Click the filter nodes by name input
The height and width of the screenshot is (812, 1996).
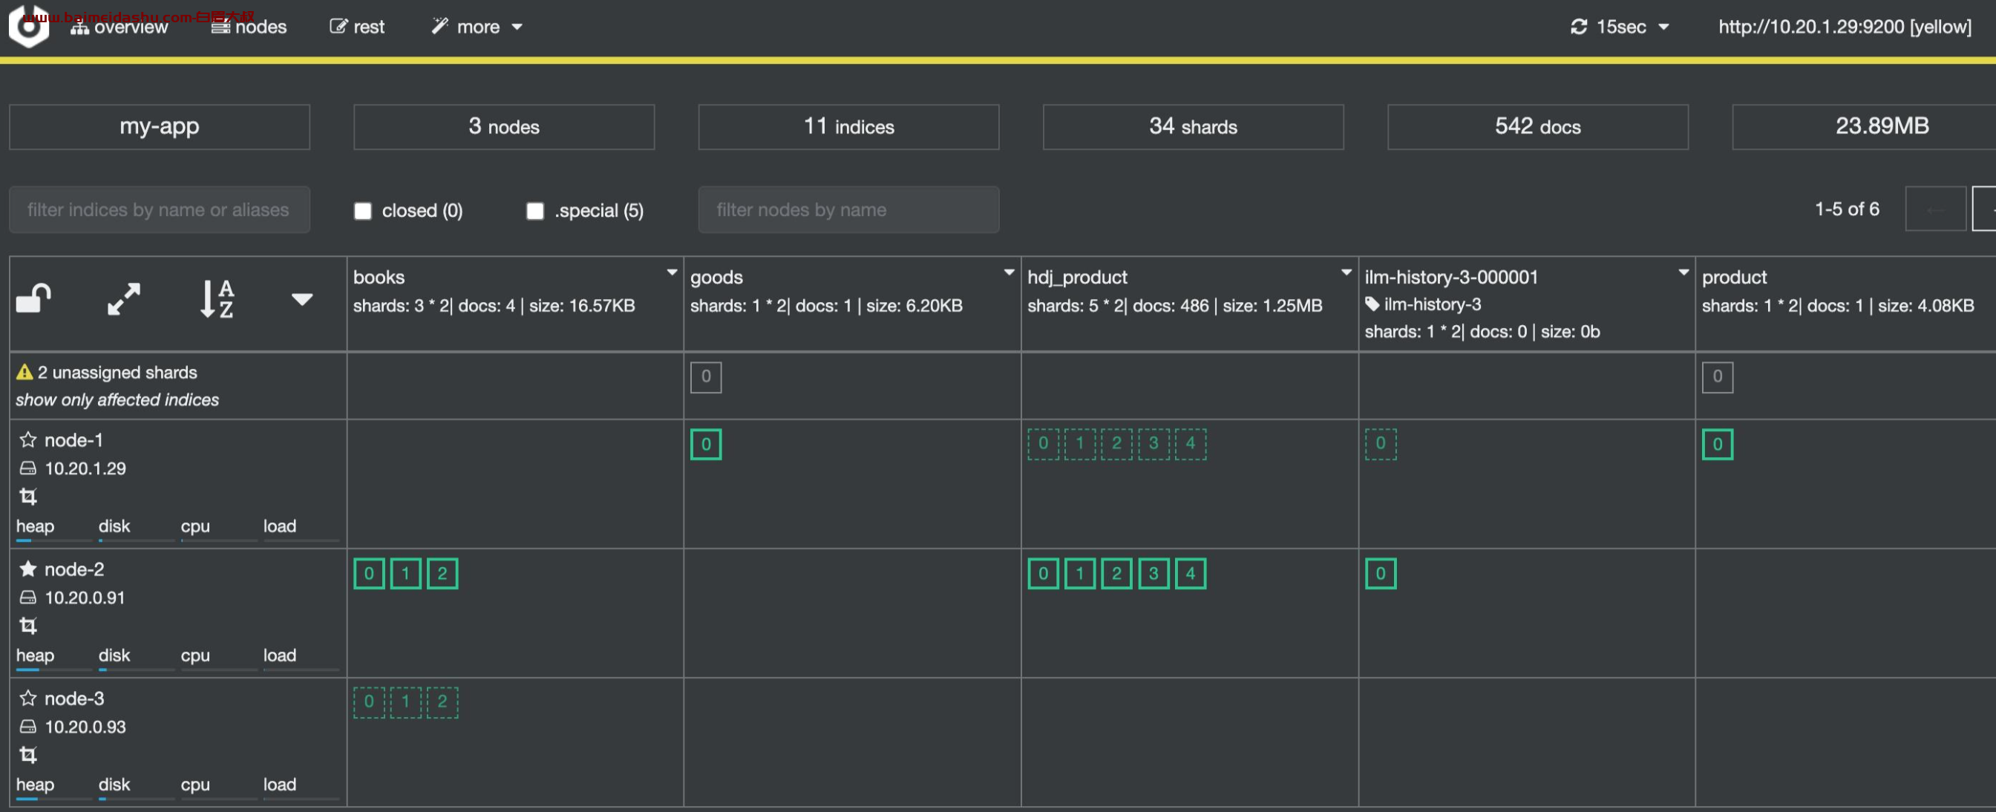click(x=849, y=208)
